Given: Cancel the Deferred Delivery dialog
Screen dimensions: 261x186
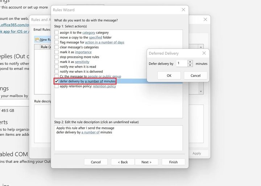Looking at the screenshot, I should click(195, 76).
